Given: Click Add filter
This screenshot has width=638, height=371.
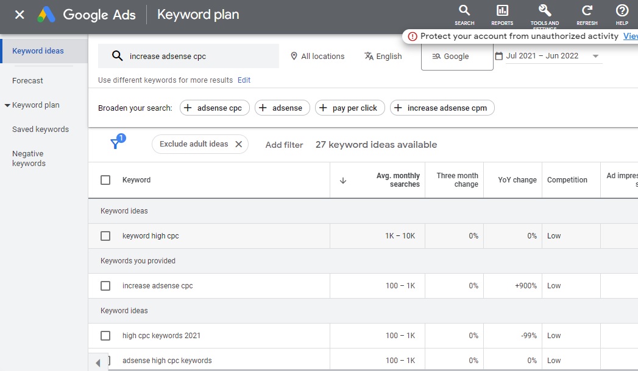Looking at the screenshot, I should point(284,145).
